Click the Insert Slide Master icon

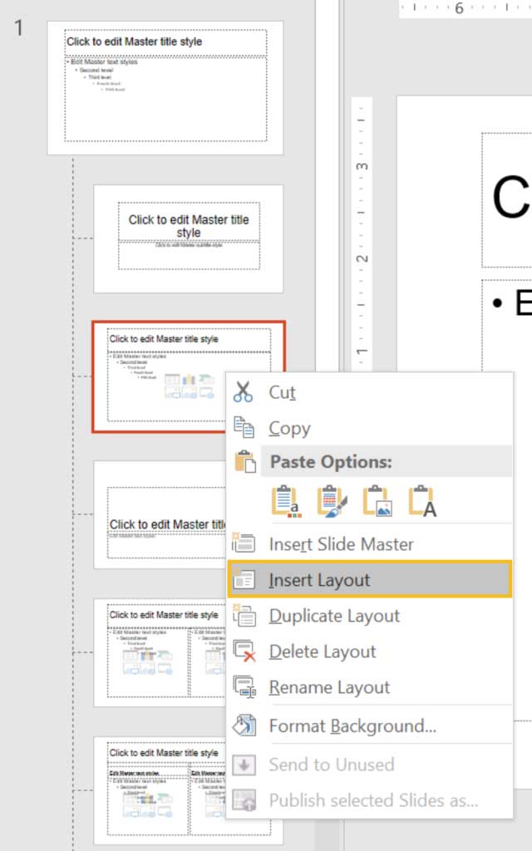coord(244,543)
